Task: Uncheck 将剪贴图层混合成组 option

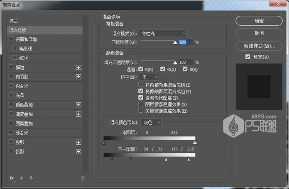Action: [x=141, y=91]
